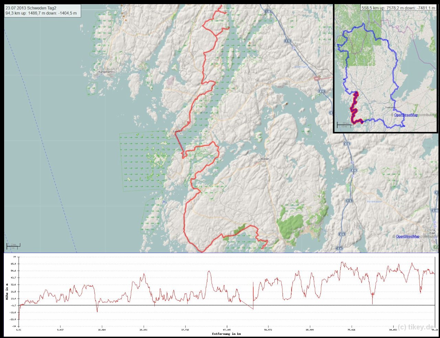Click the day stats '94,3 km up: 1486,7 m'
Image resolution: width=440 pixels, height=338 pixels.
pyautogui.click(x=25, y=13)
